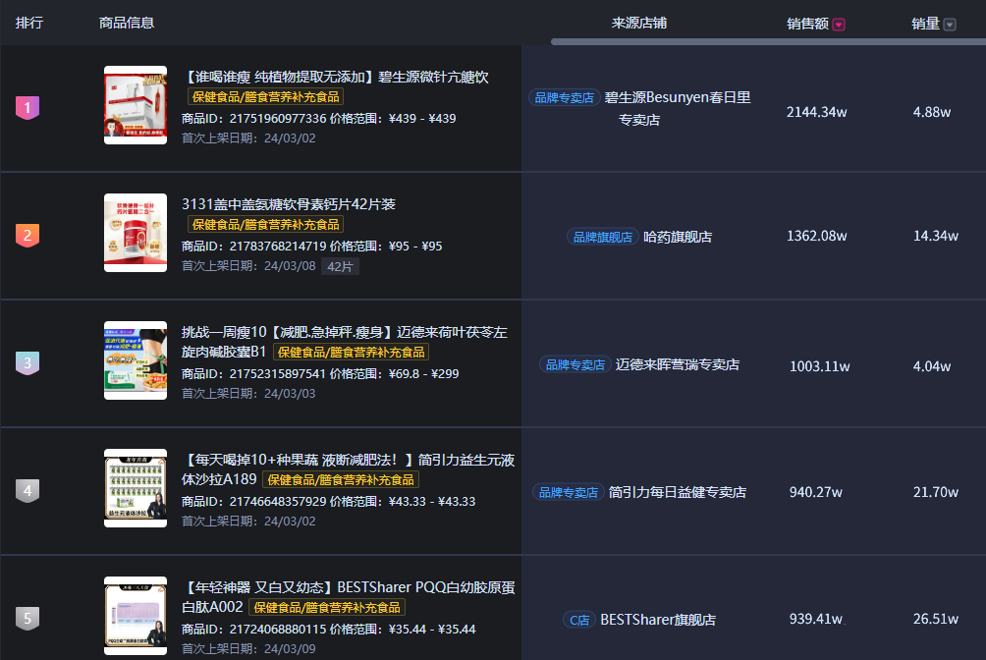
Task: Click the rank 3 badge icon
Action: pyautogui.click(x=27, y=363)
